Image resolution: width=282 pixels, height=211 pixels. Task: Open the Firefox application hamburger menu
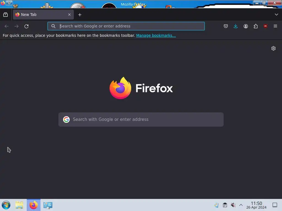[x=275, y=26]
